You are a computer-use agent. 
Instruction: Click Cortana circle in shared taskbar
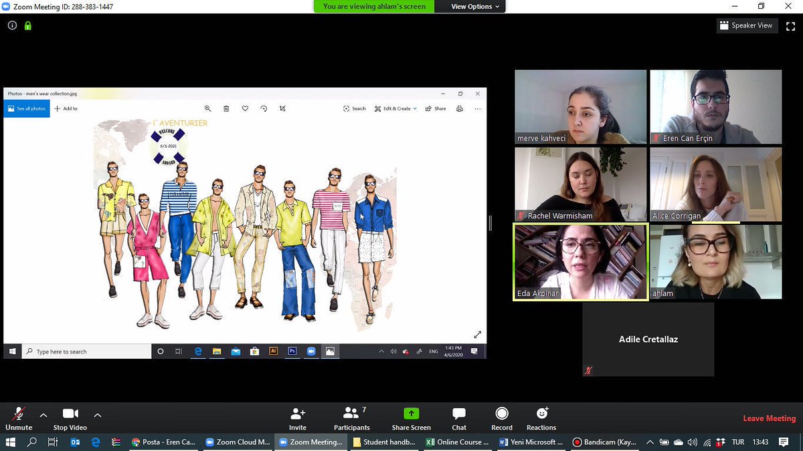coord(161,351)
